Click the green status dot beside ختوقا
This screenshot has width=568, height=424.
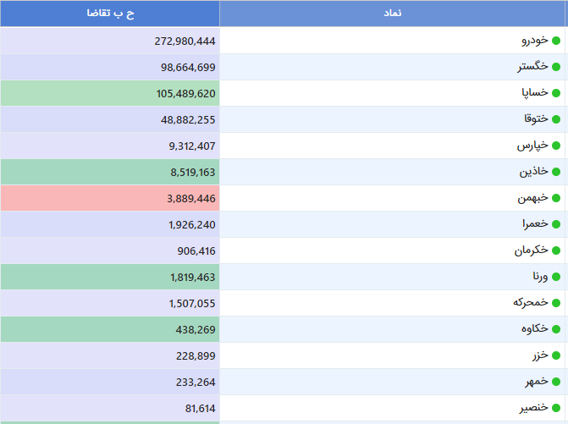(x=556, y=119)
